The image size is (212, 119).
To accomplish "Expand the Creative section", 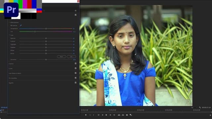I will (11, 64).
